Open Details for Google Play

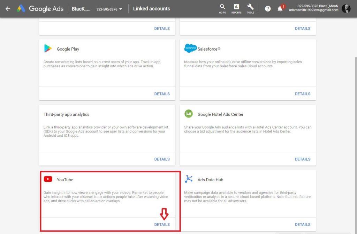(x=162, y=94)
